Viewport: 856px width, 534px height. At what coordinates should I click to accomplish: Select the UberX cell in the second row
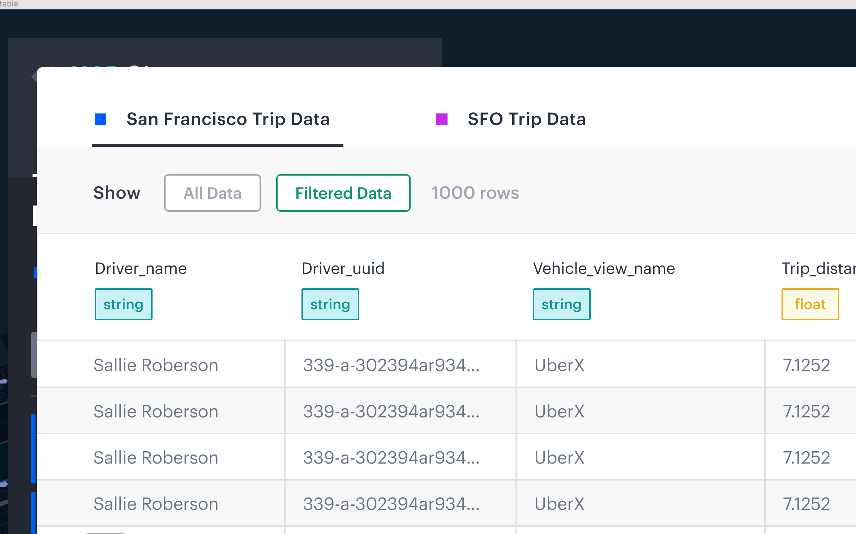point(559,410)
